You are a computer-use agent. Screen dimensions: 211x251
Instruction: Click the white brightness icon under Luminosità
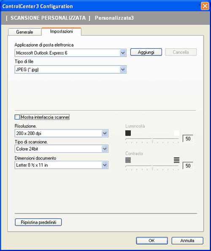176,133
